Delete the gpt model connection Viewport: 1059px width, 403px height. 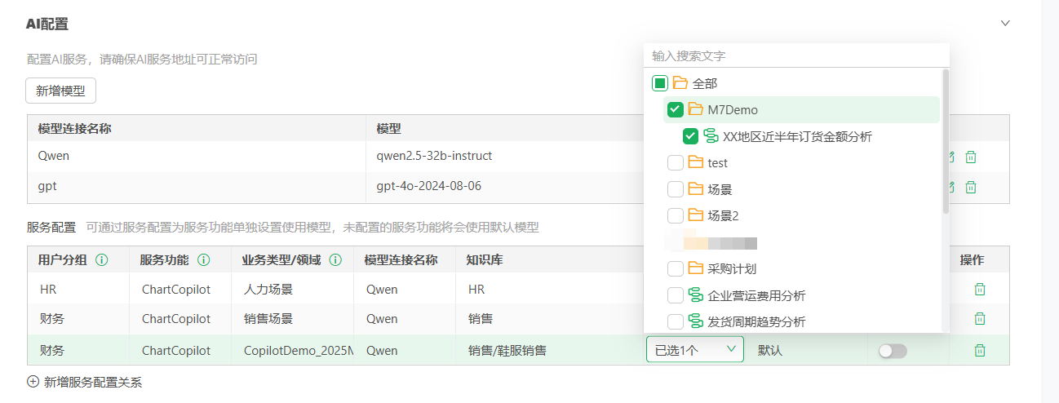[x=971, y=187]
